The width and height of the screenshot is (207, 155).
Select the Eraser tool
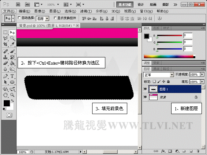tap(5, 63)
